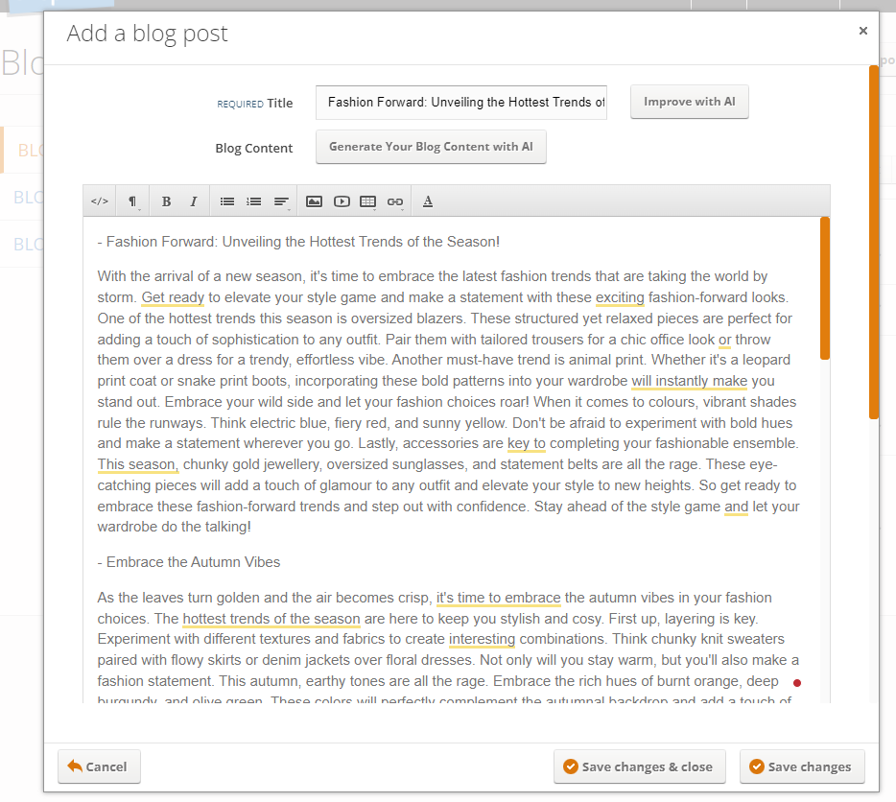Click the Save changes button
Viewport: 896px width, 802px height.
pos(802,767)
